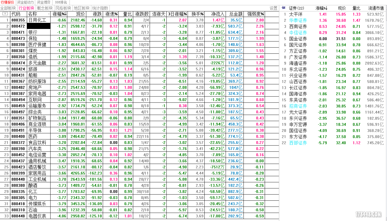Select the 房地产 sector row
387x221 pixels.
click(140, 87)
